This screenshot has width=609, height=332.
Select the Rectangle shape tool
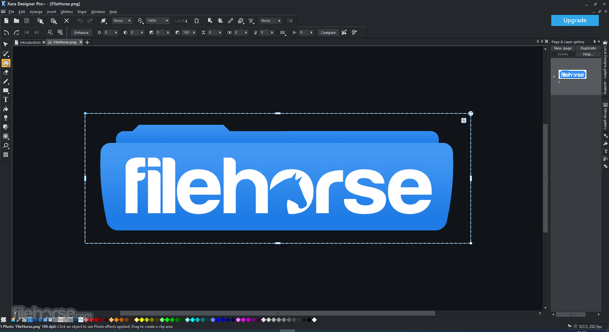click(6, 91)
